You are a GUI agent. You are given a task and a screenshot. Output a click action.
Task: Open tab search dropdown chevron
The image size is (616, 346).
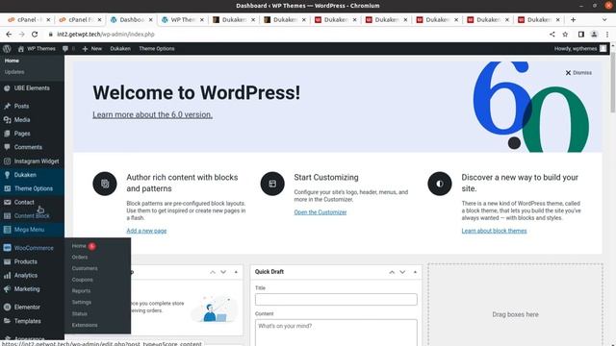click(x=604, y=19)
